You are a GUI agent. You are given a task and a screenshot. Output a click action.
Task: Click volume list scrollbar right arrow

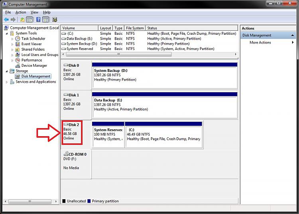pos(236,54)
